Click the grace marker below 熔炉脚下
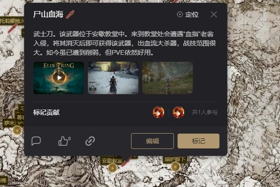 [175, 167]
